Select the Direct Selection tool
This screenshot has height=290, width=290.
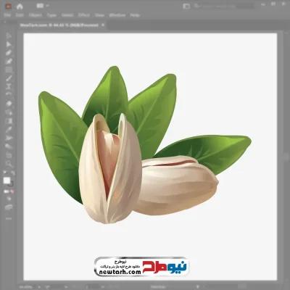click(x=9, y=44)
